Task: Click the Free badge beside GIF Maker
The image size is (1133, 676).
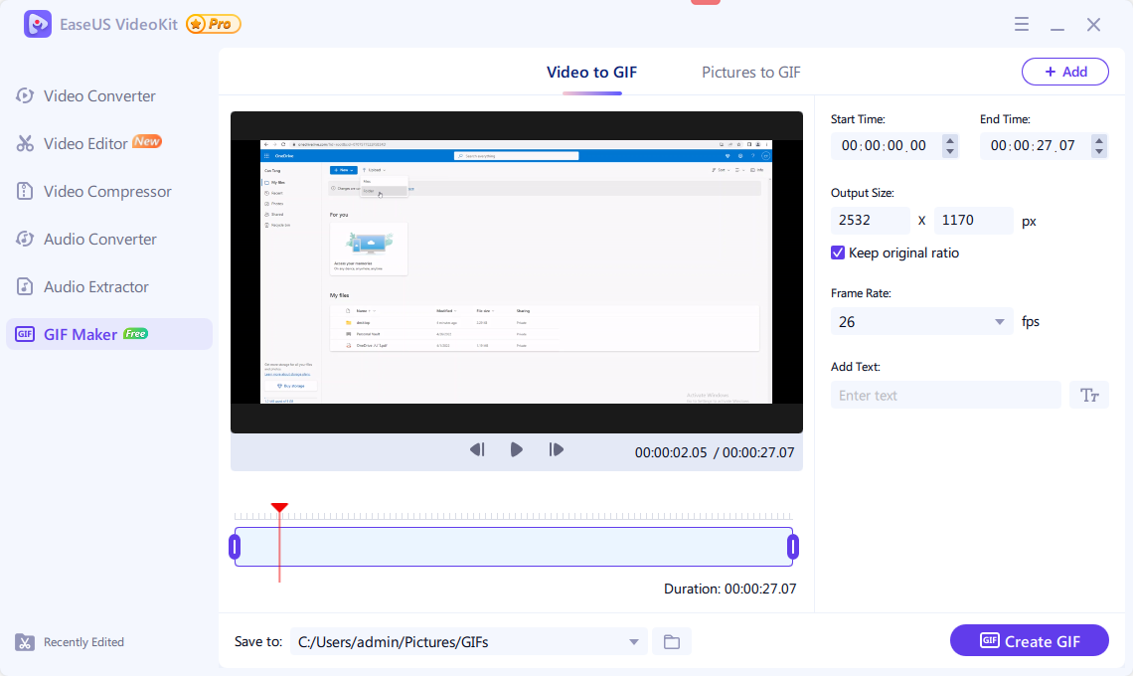Action: [135, 333]
